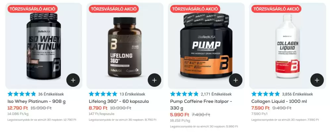Add Lifelong 360° to cart via plus
The height and width of the screenshot is (132, 330).
[x=154, y=80]
